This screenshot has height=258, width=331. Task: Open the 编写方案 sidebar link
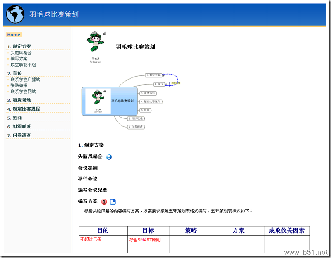tap(19, 59)
